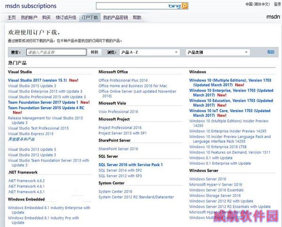Open SharePoint Server 2016 link
282x227 pixels.
[118, 149]
